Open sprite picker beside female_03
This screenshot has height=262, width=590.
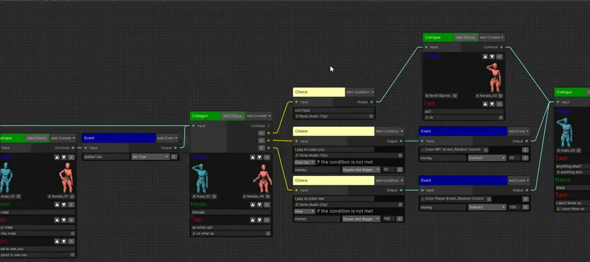500,96
